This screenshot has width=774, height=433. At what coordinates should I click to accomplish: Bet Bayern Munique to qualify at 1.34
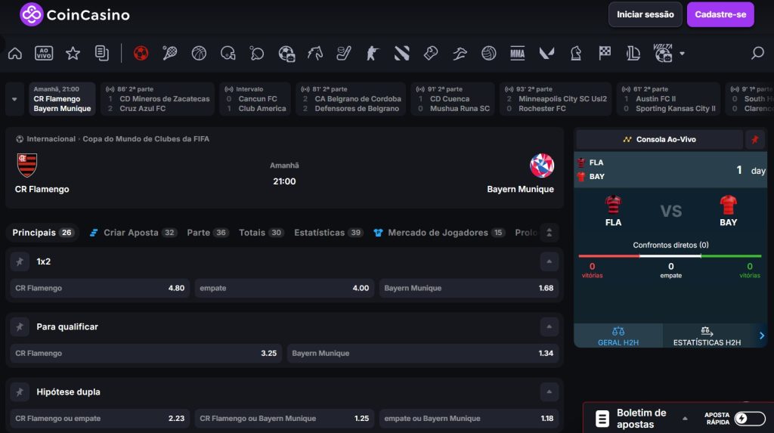(423, 354)
